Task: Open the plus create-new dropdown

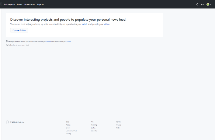Action: coord(203,4)
